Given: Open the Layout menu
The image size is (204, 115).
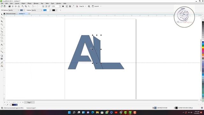Looking at the screenshot, I should point(17,4).
